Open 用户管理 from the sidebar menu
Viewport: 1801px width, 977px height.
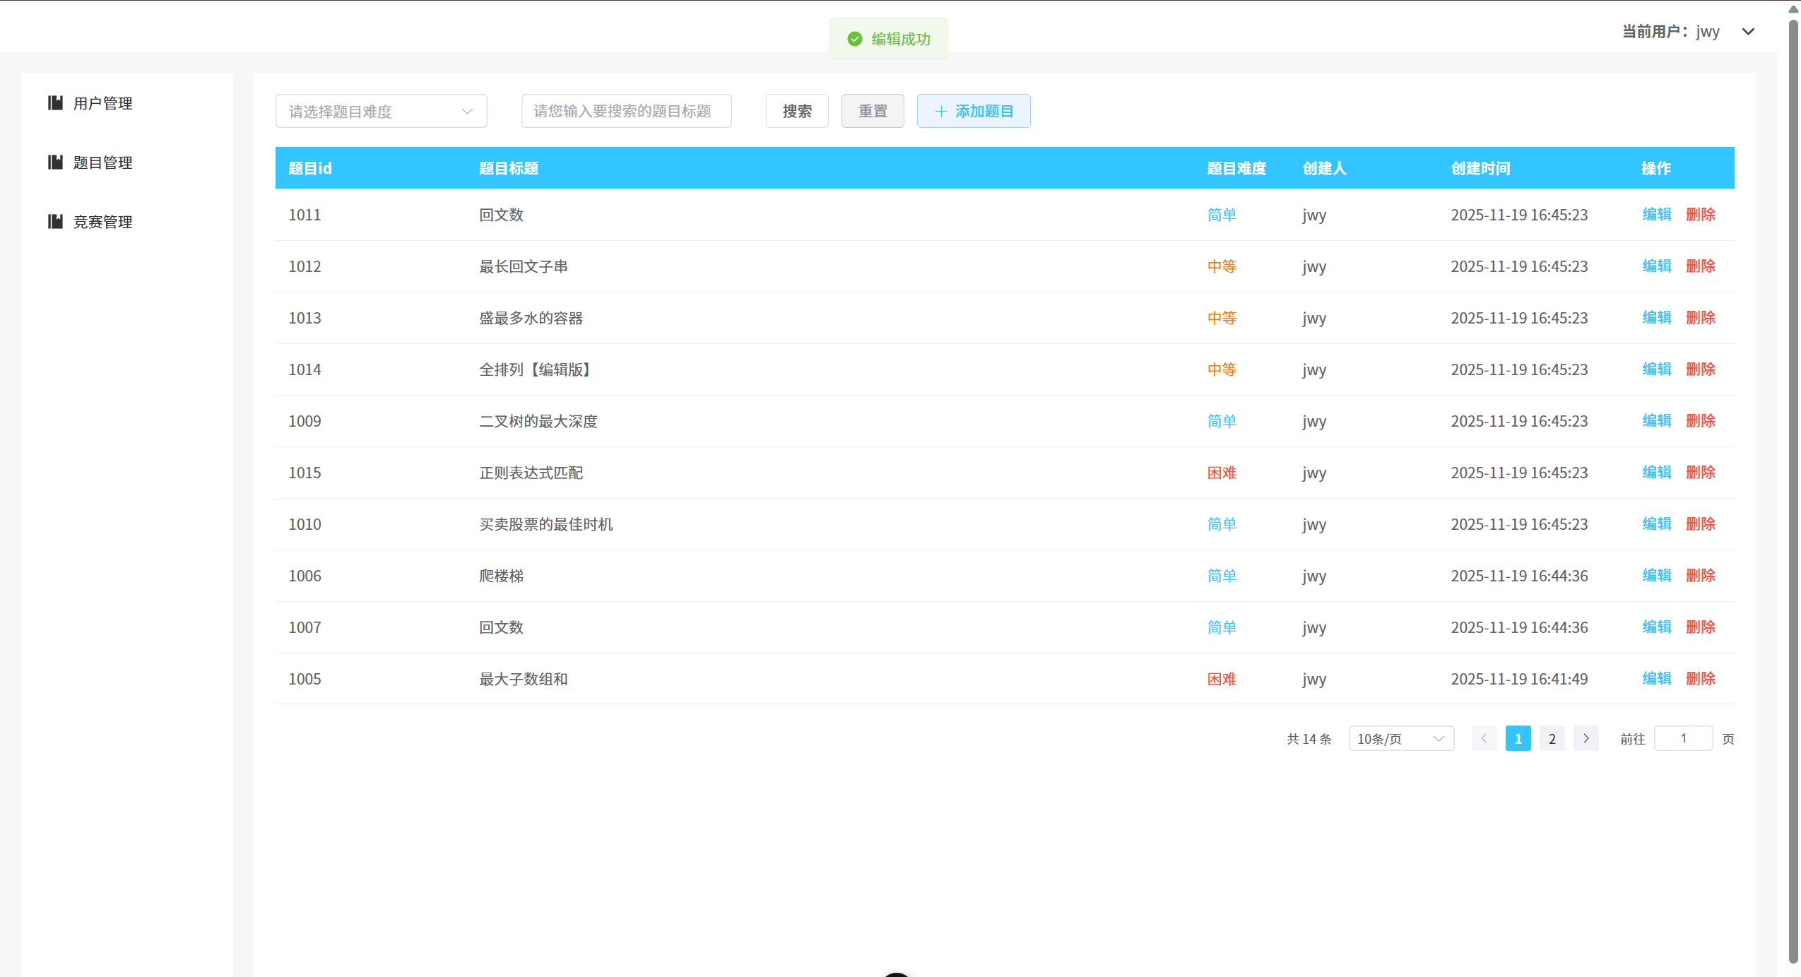pos(102,102)
